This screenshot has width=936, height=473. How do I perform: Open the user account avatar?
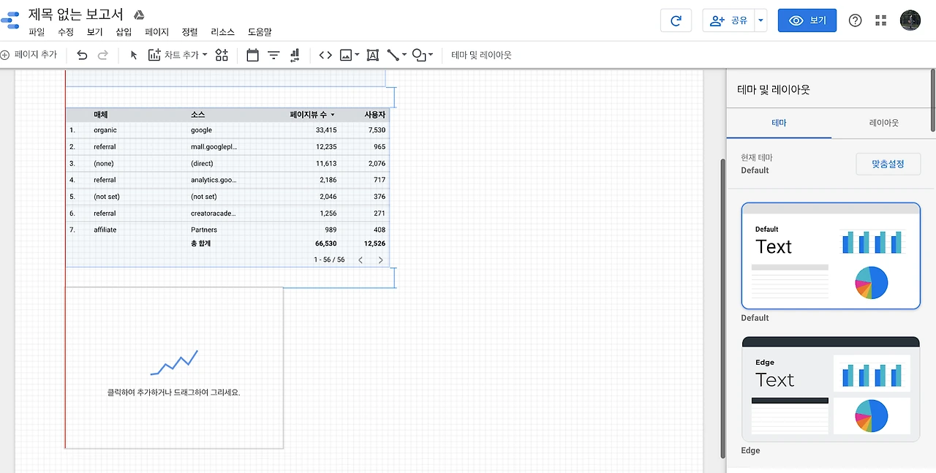[910, 20]
